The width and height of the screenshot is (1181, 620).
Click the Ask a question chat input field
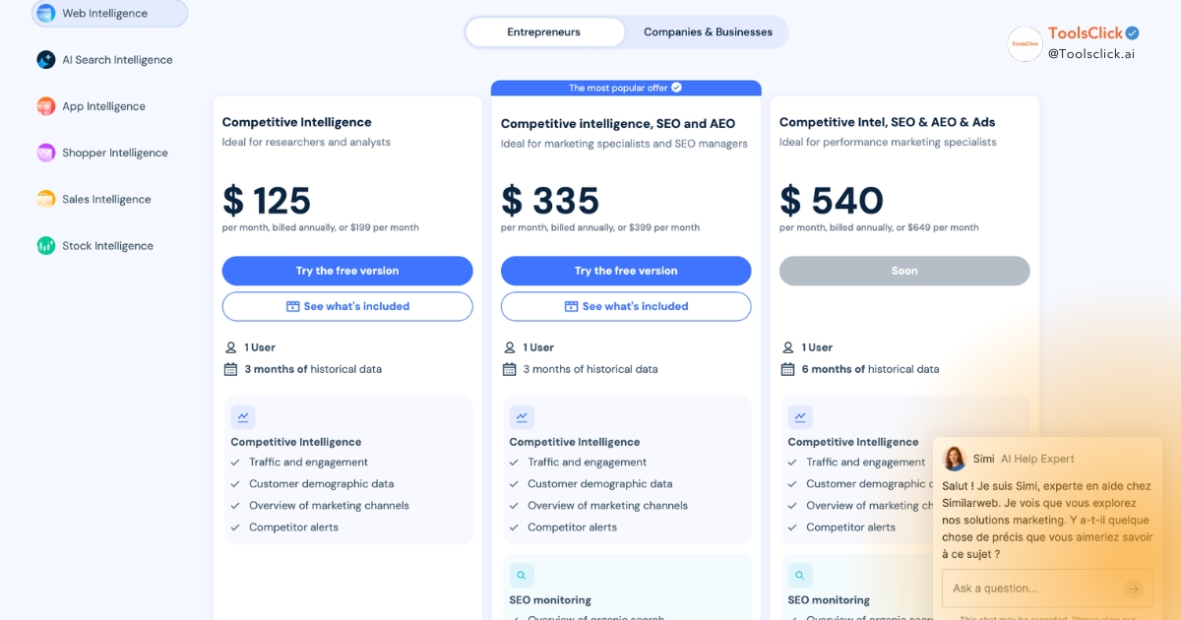point(1033,588)
